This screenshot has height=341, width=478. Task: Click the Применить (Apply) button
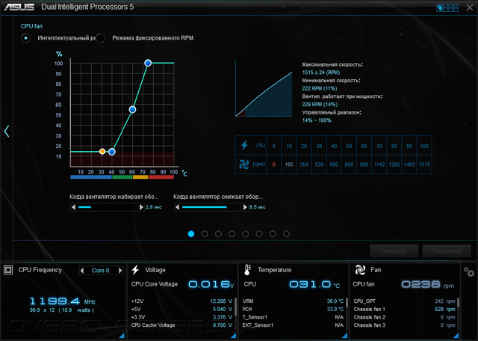[447, 251]
